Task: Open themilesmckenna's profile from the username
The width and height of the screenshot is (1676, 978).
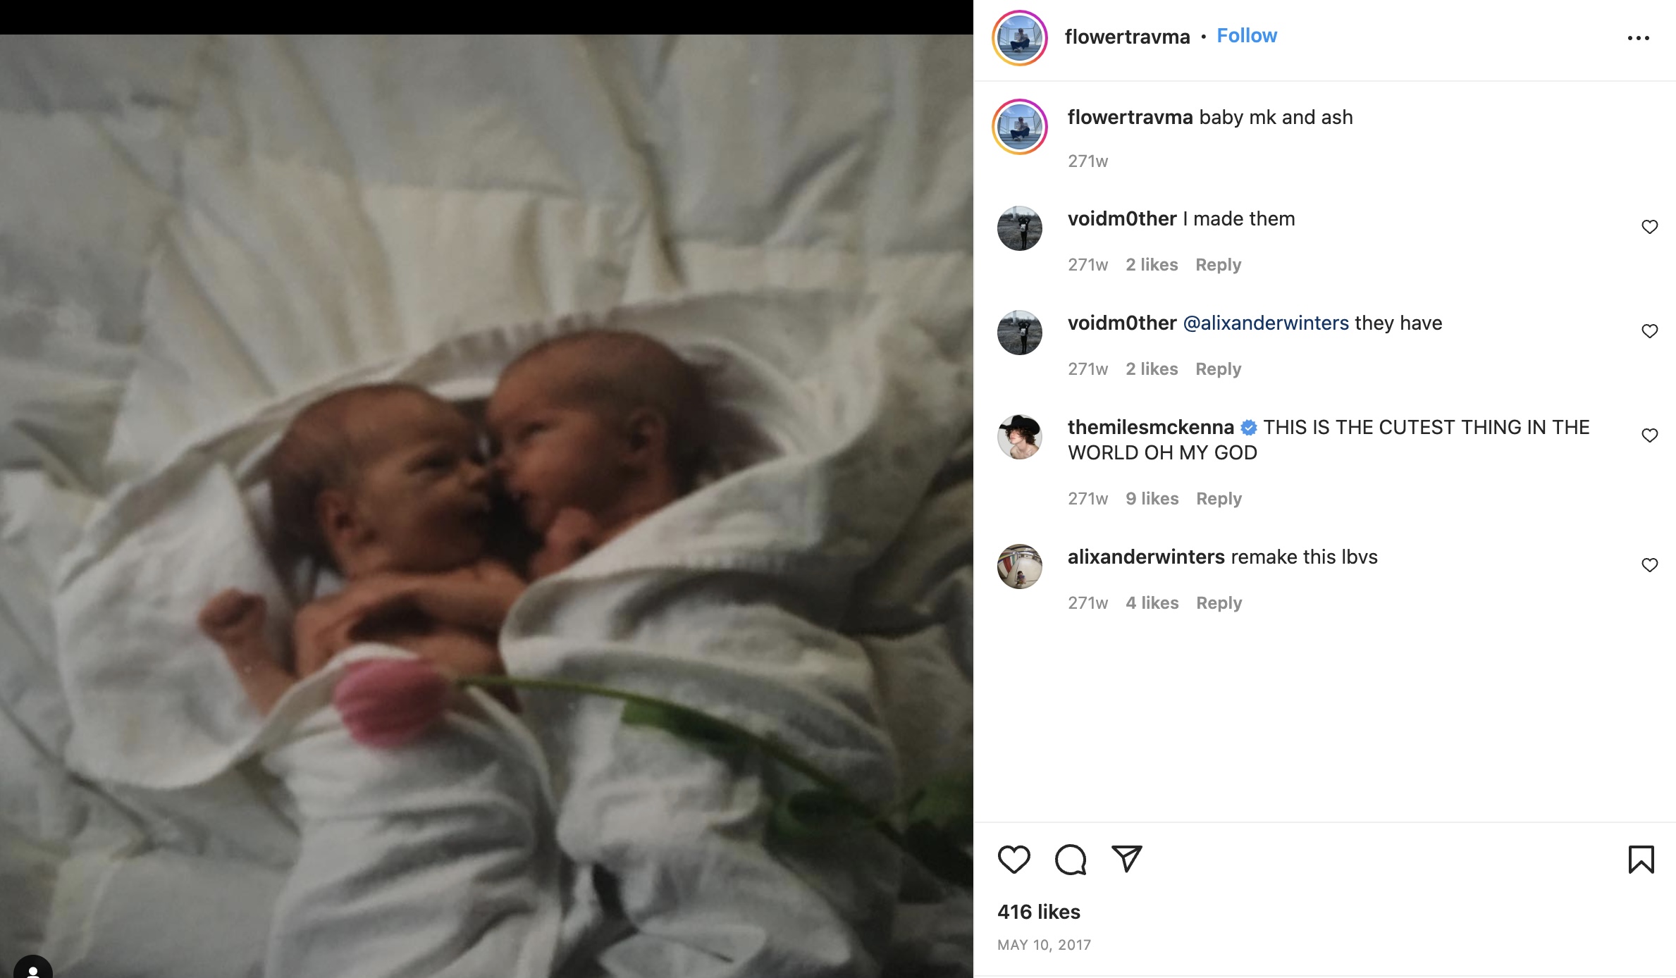Action: coord(1150,427)
